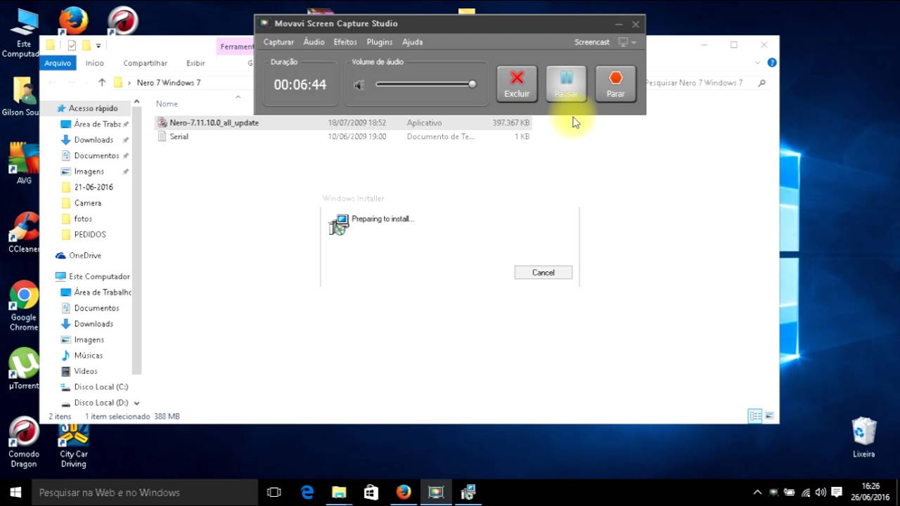This screenshot has height=506, width=900.
Task: Switch to Windows Installer taskbar icon
Action: tap(468, 493)
